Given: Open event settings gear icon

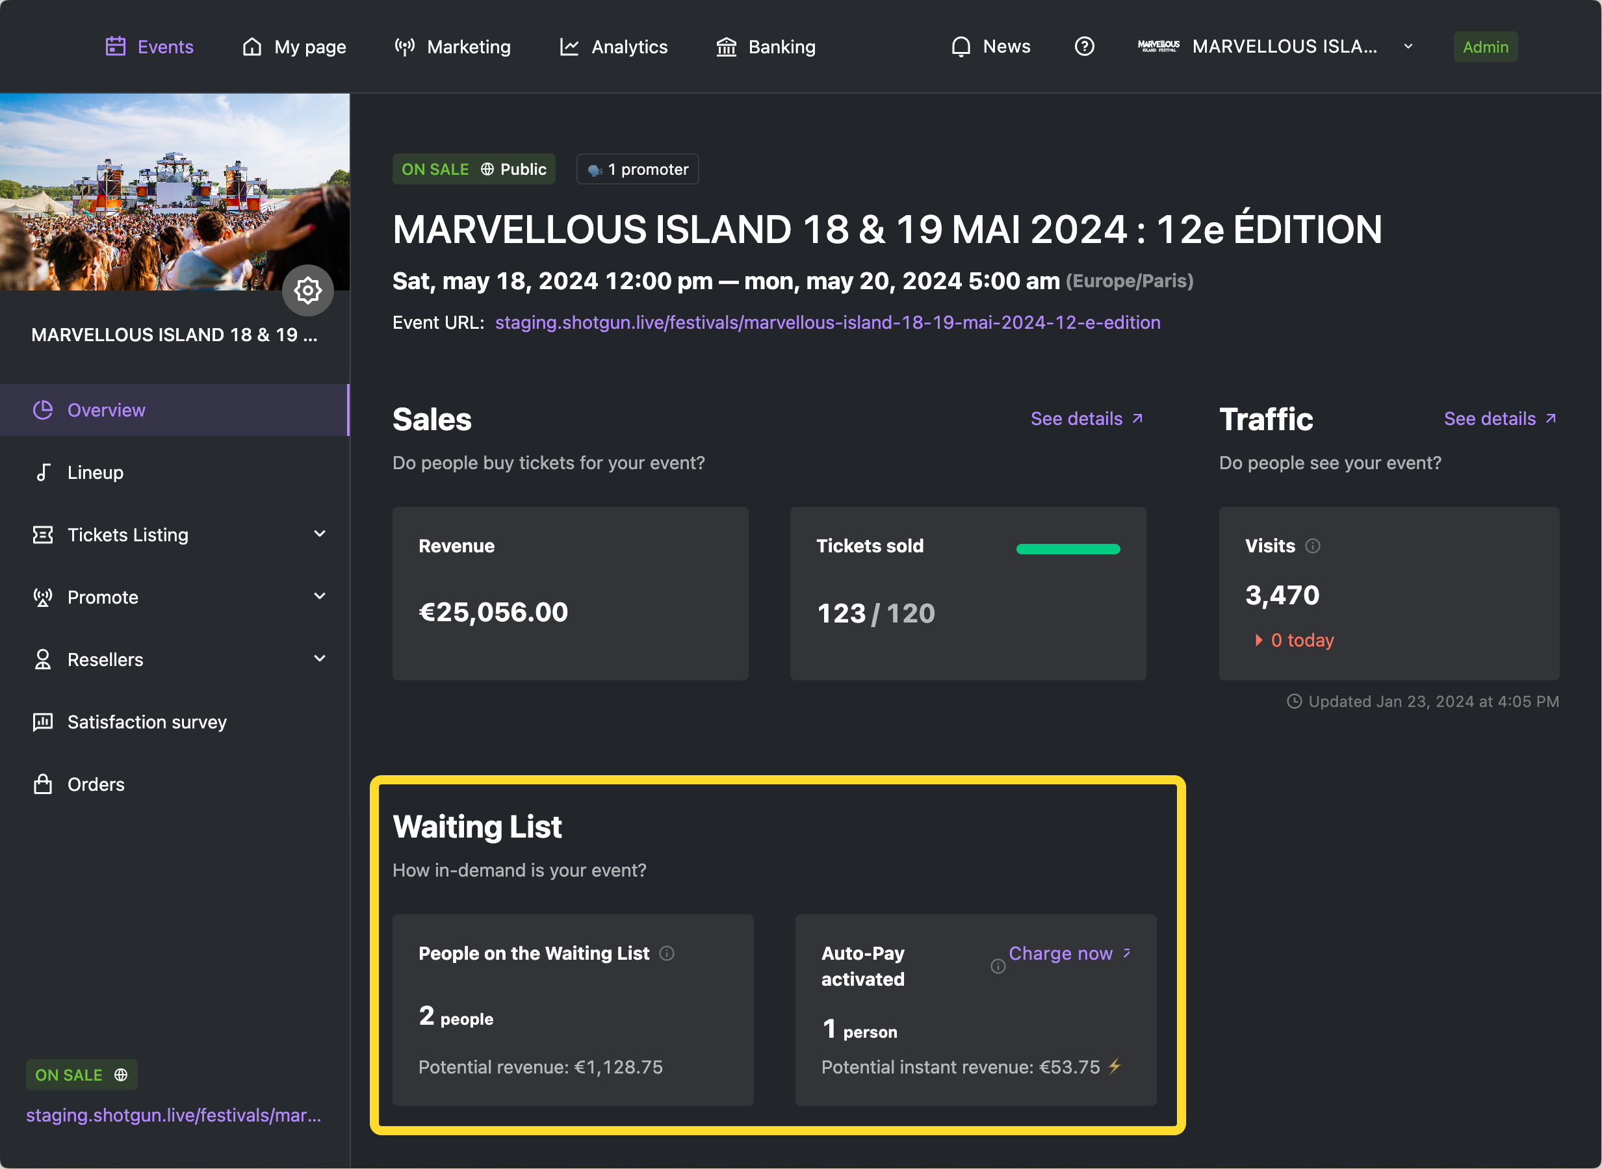Looking at the screenshot, I should point(308,290).
